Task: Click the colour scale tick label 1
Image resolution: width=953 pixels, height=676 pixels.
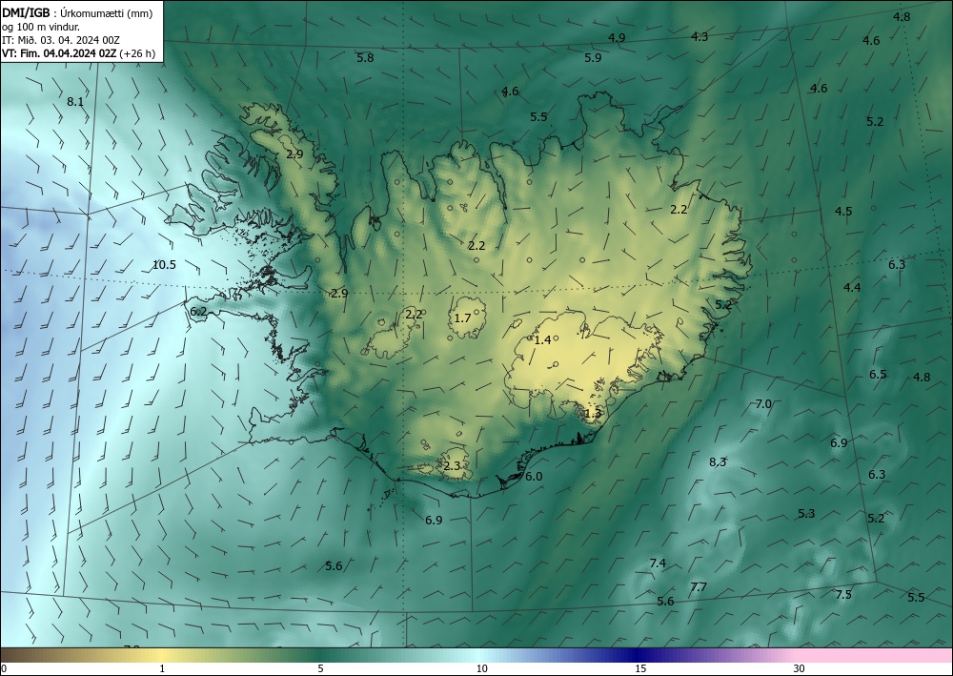Action: click(x=162, y=668)
